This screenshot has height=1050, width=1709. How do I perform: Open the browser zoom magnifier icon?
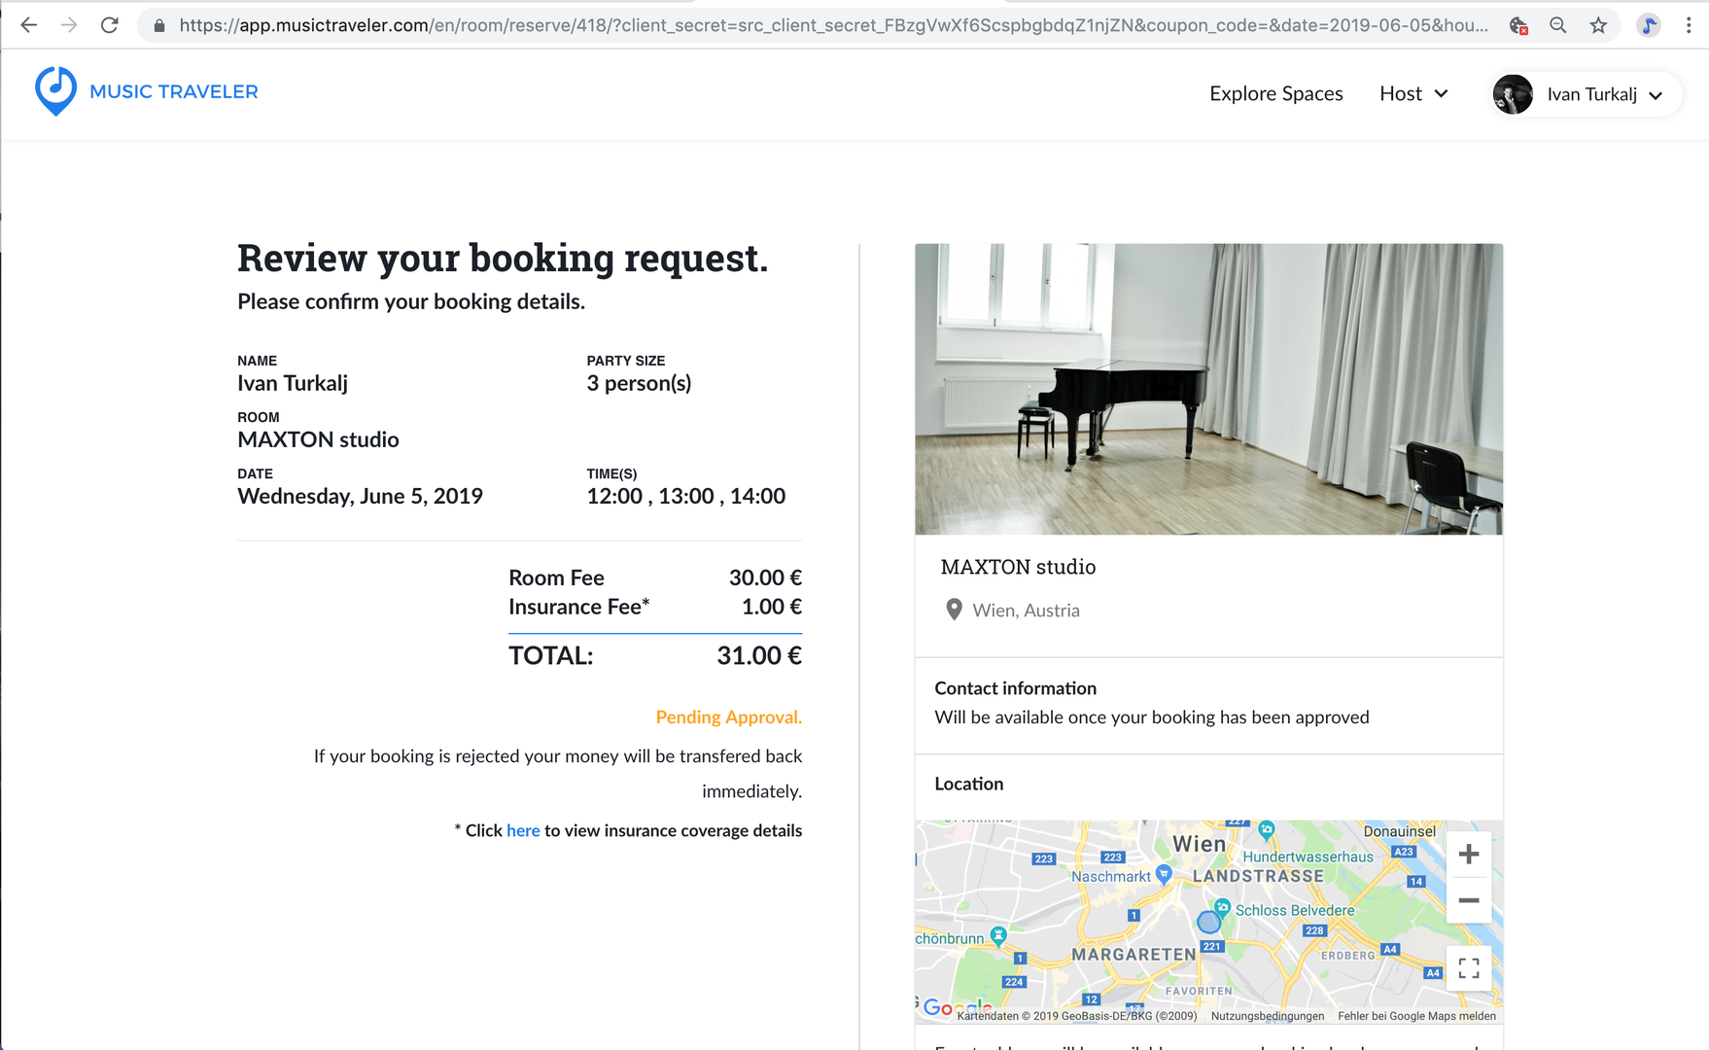[1558, 25]
